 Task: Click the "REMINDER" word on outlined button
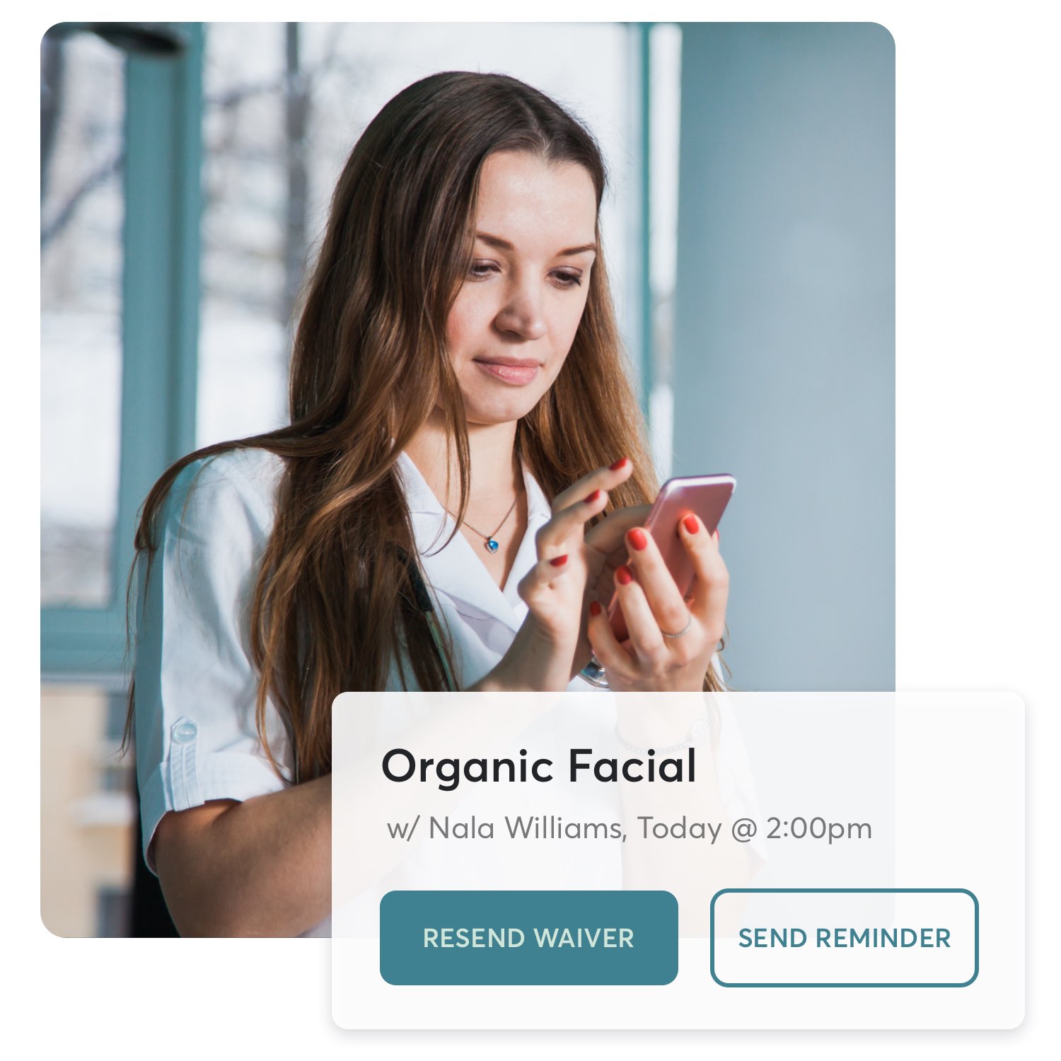883,938
